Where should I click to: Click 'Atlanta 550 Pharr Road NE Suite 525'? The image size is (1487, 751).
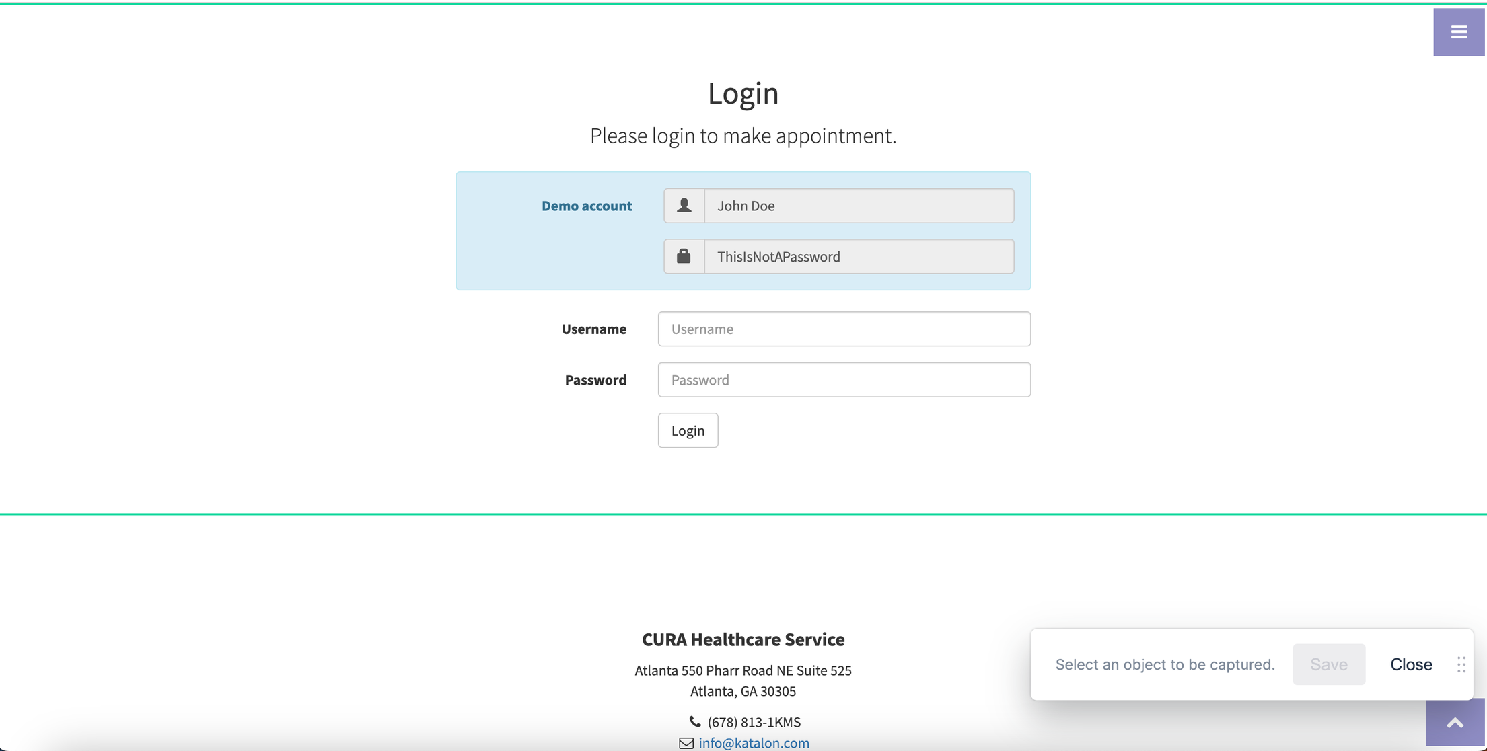click(743, 670)
